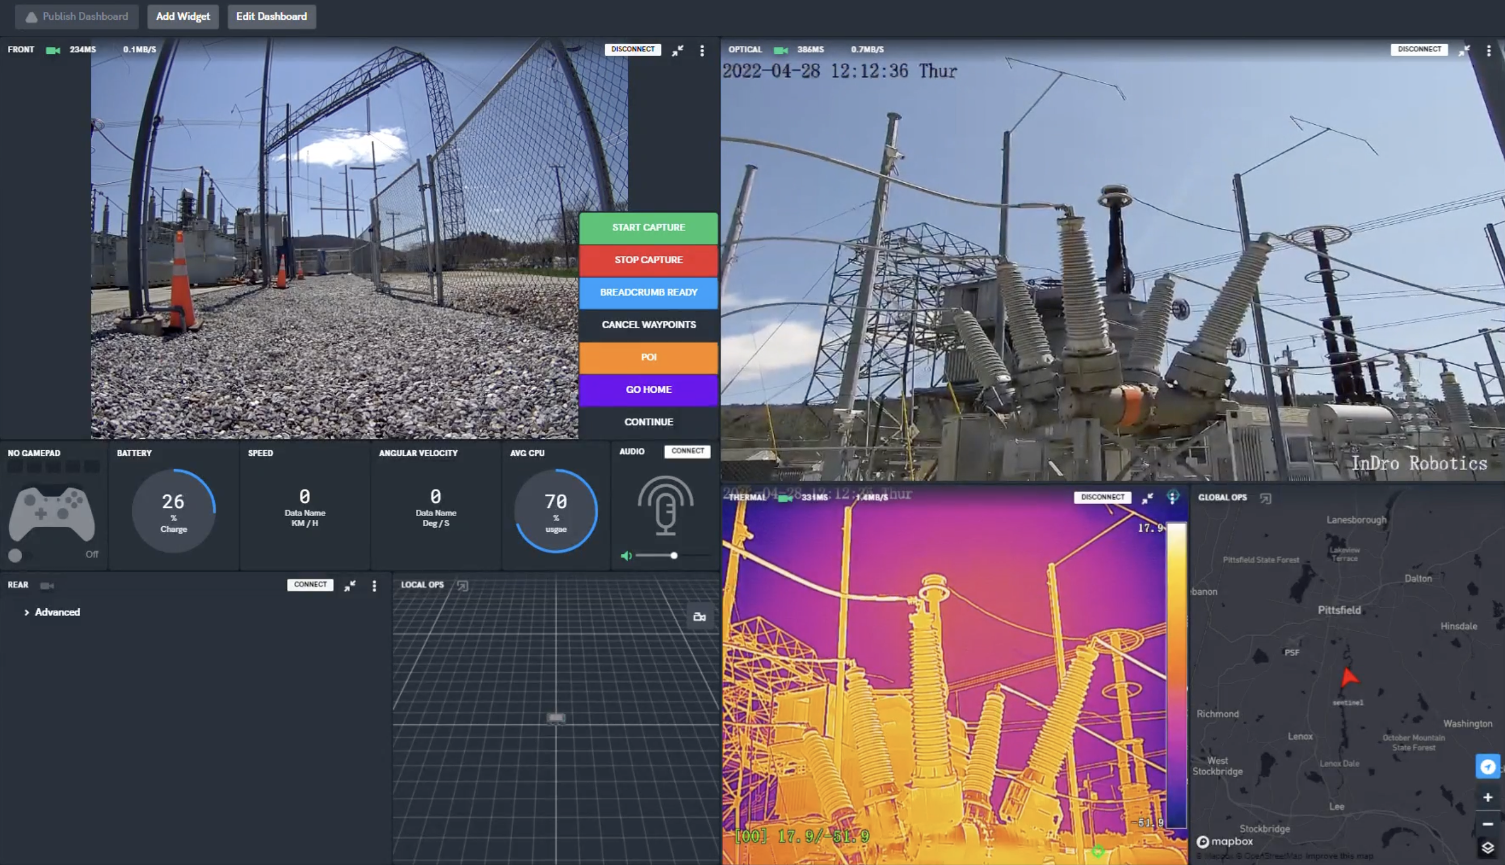Open the Optical camera three-dot menu
Screen dimensions: 1505x865
click(1489, 51)
